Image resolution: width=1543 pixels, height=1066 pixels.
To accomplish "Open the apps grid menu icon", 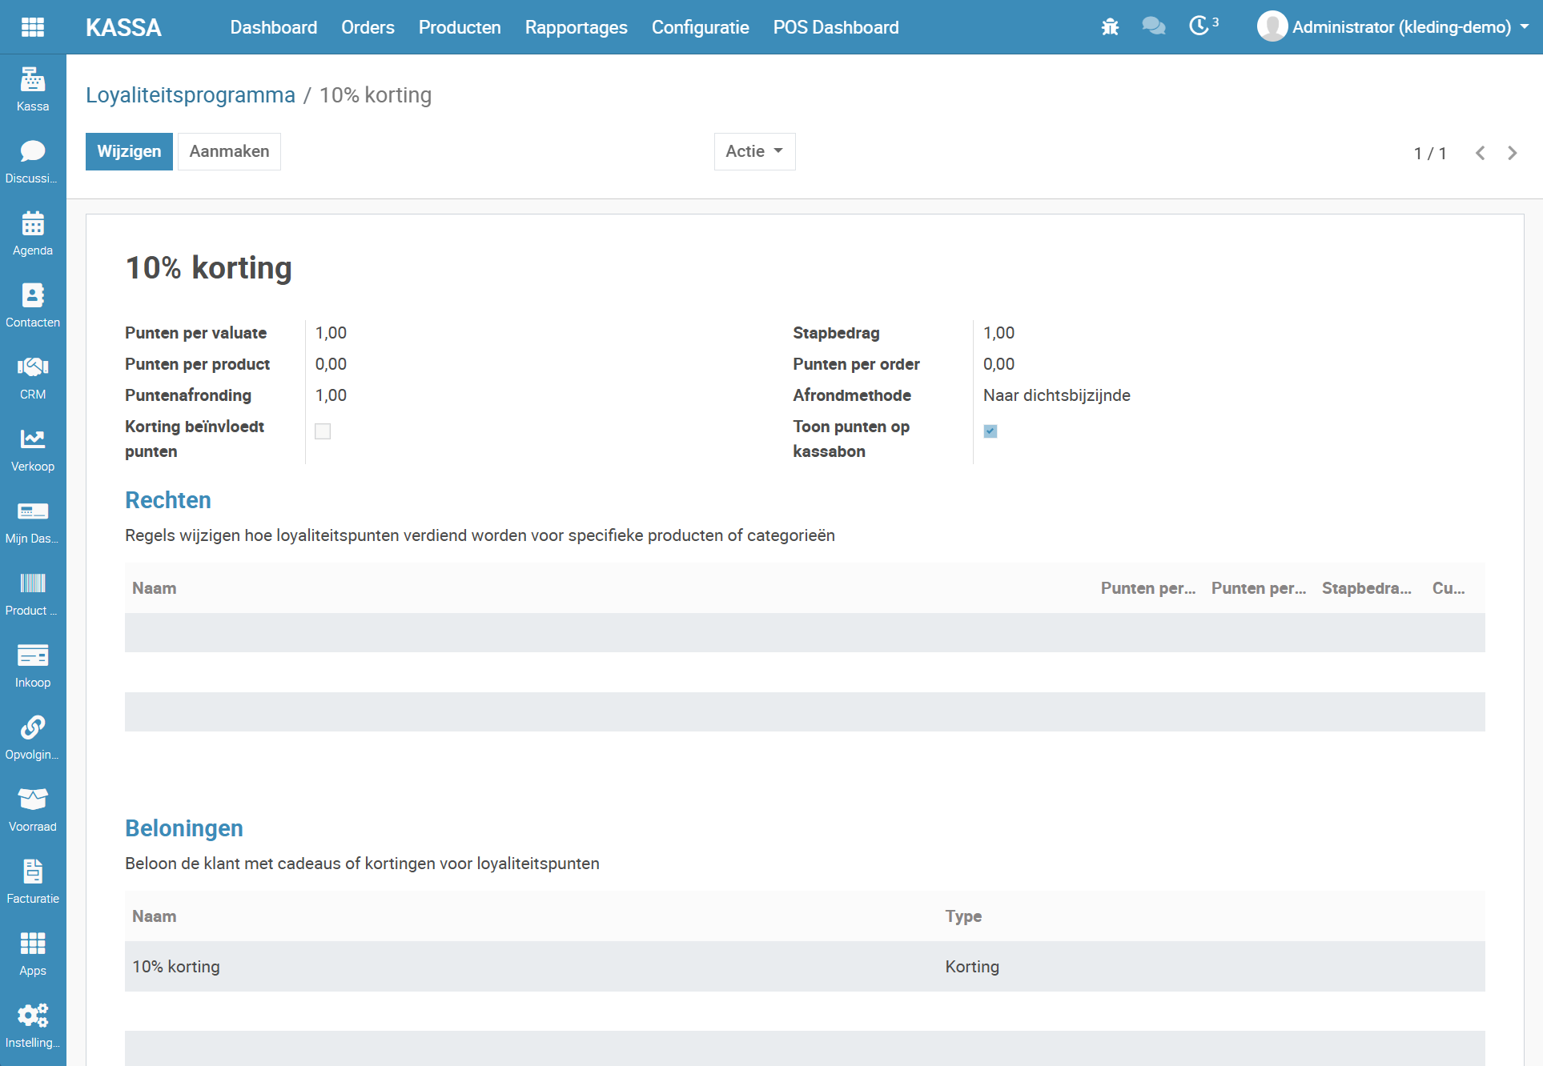I will click(x=33, y=27).
